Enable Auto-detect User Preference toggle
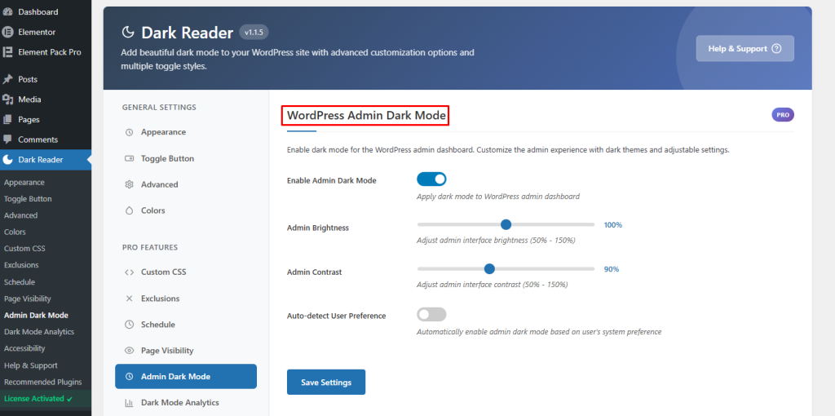835x416 pixels. point(431,315)
